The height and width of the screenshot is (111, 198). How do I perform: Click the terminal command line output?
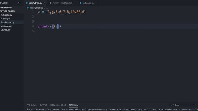pyautogui.click(x=112, y=109)
